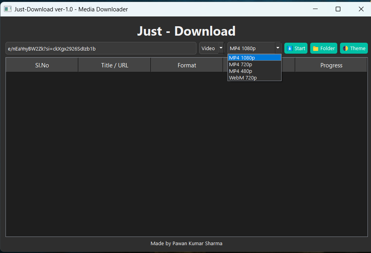
Task: Click the Start download button
Action: 296,48
